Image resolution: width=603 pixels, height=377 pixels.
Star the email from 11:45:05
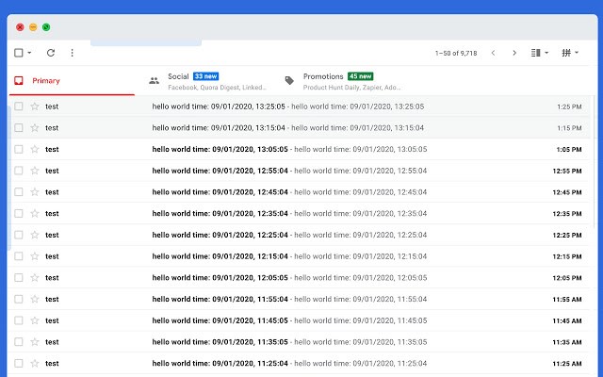35,320
